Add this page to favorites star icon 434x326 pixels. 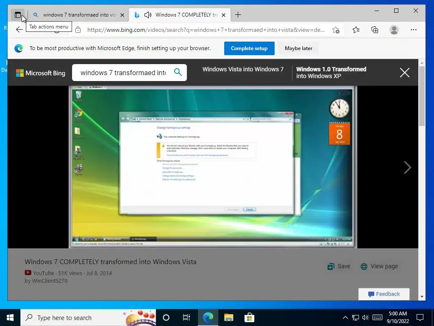tap(336, 30)
